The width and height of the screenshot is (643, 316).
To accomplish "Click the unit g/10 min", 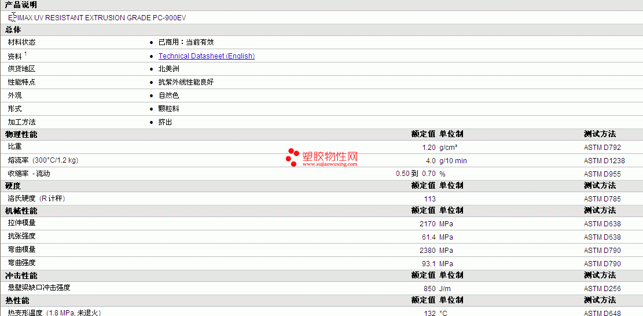I will pos(453,161).
